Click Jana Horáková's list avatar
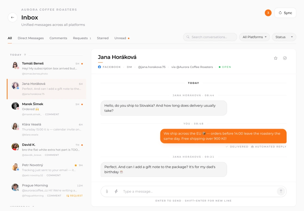The width and height of the screenshot is (304, 211). click(x=15, y=86)
